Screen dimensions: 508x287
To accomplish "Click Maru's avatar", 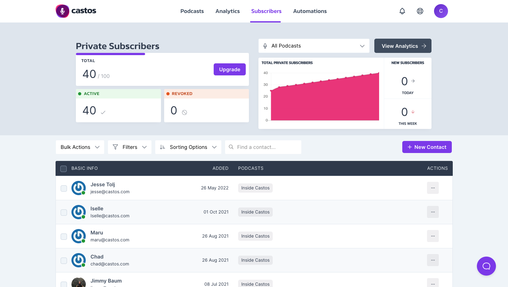I will point(78,236).
